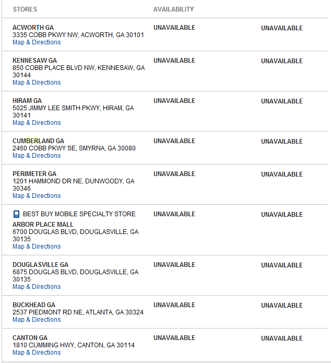331x363 pixels.
Task: Open Map & Directions for Perimeter GA store
Action: tap(37, 196)
